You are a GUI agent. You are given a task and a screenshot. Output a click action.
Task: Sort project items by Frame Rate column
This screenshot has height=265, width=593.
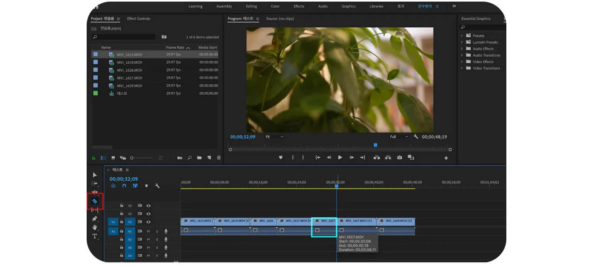(x=175, y=47)
